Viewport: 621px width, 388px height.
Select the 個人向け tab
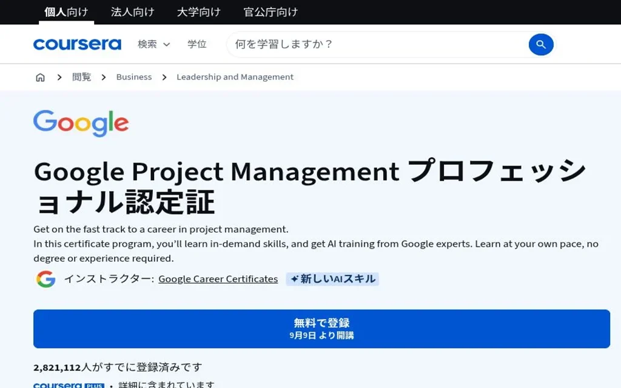point(67,12)
